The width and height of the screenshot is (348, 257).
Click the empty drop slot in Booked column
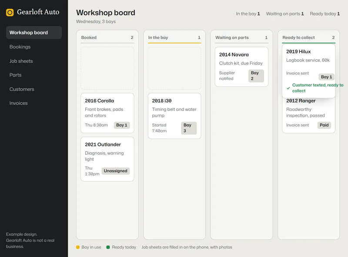tap(107, 68)
